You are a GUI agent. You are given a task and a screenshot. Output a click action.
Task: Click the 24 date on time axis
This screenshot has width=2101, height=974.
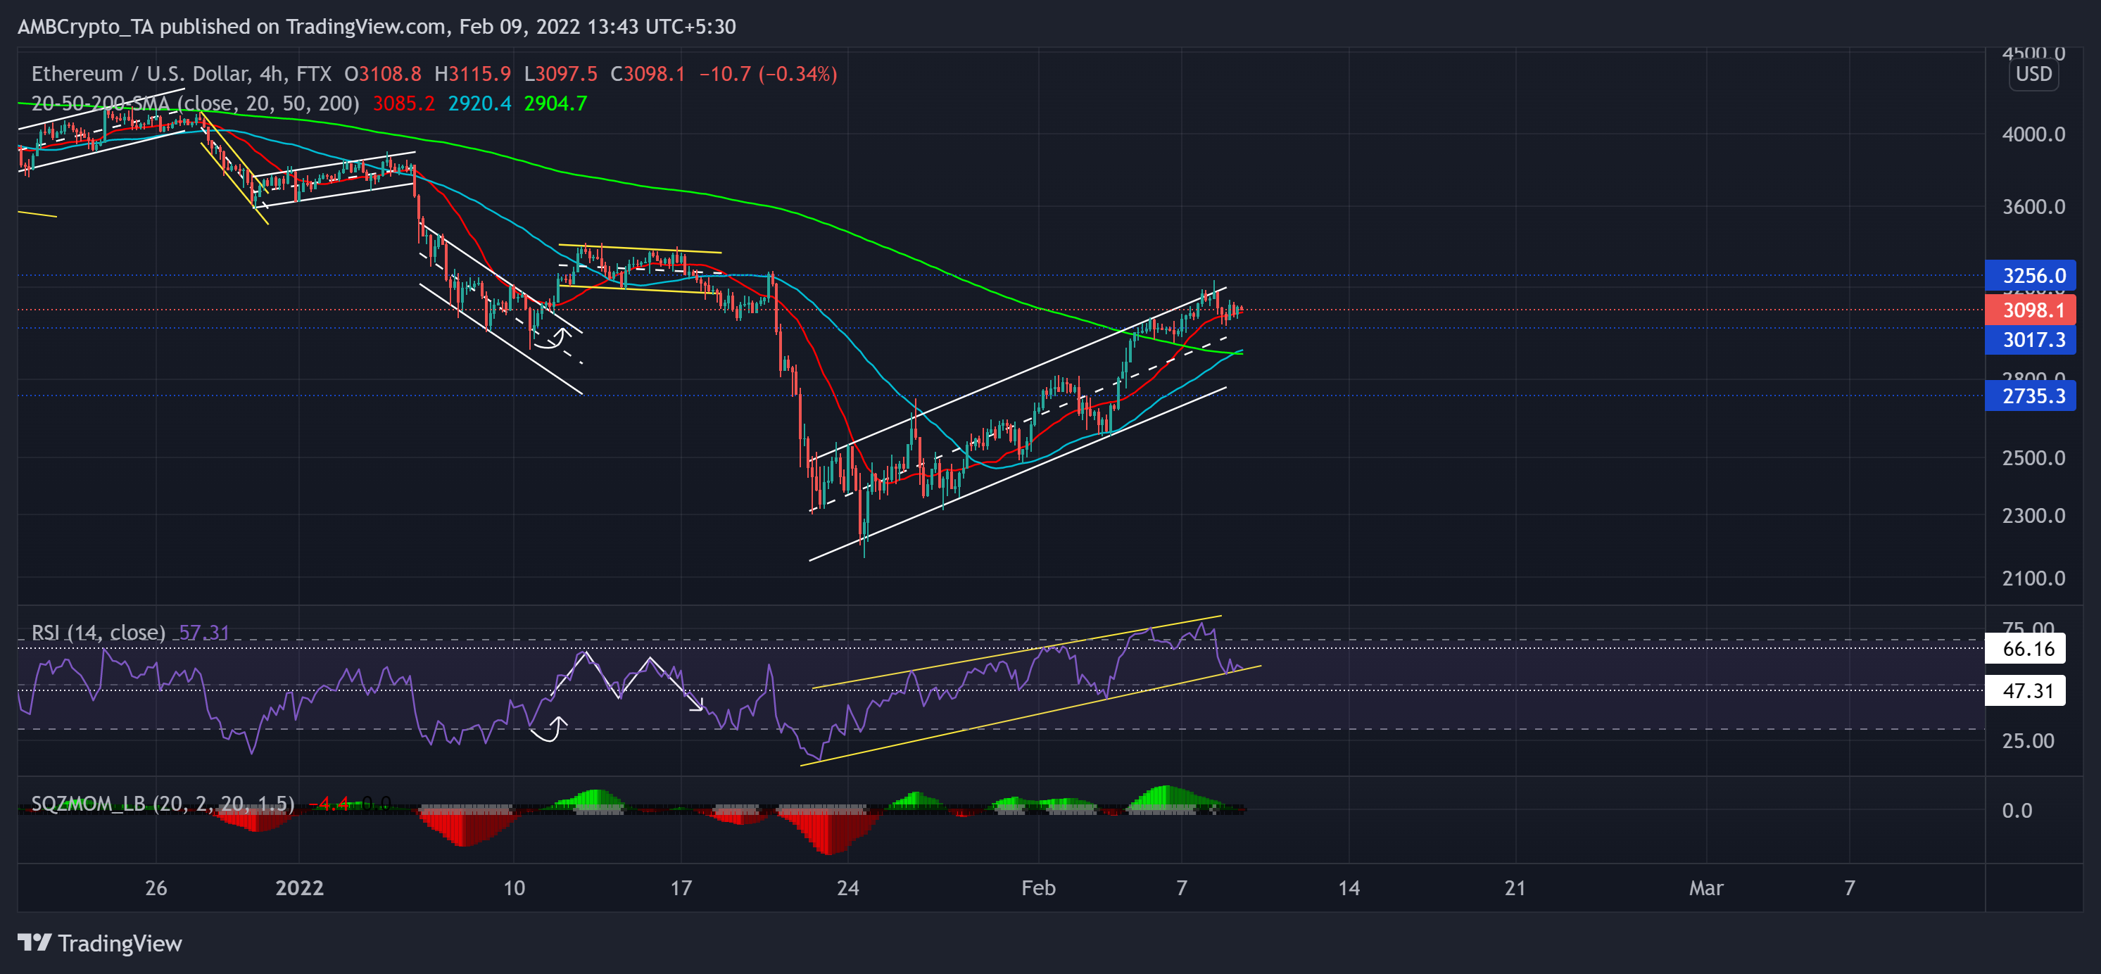[x=848, y=887]
